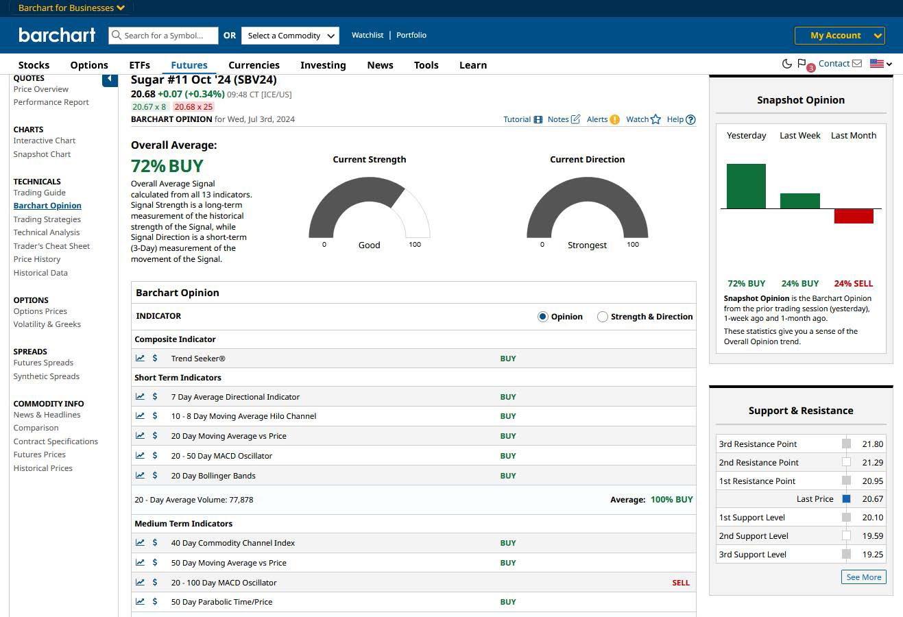Open Futures Spreads link

click(x=43, y=363)
